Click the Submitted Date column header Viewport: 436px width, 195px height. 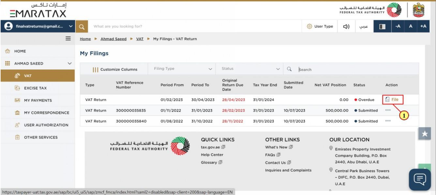coord(293,85)
